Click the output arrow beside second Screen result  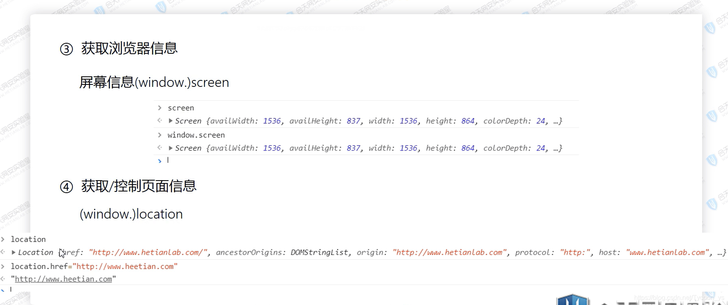[160, 147]
